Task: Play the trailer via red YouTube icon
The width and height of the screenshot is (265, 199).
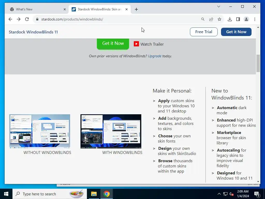Action: 136,44
